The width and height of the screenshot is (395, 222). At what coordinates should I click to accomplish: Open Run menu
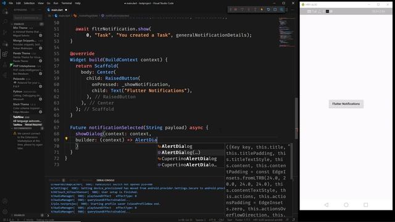coord(56,3)
